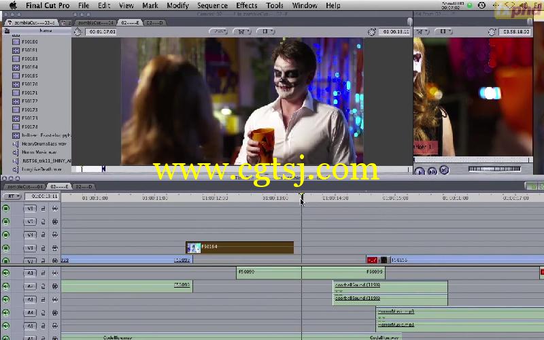This screenshot has width=544, height=340.
Task: Click the Viewer scrubber bar under the image
Action: [x=473, y=160]
